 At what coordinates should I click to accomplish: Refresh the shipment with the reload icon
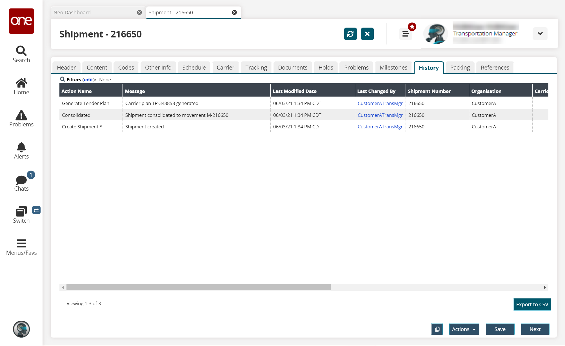350,34
